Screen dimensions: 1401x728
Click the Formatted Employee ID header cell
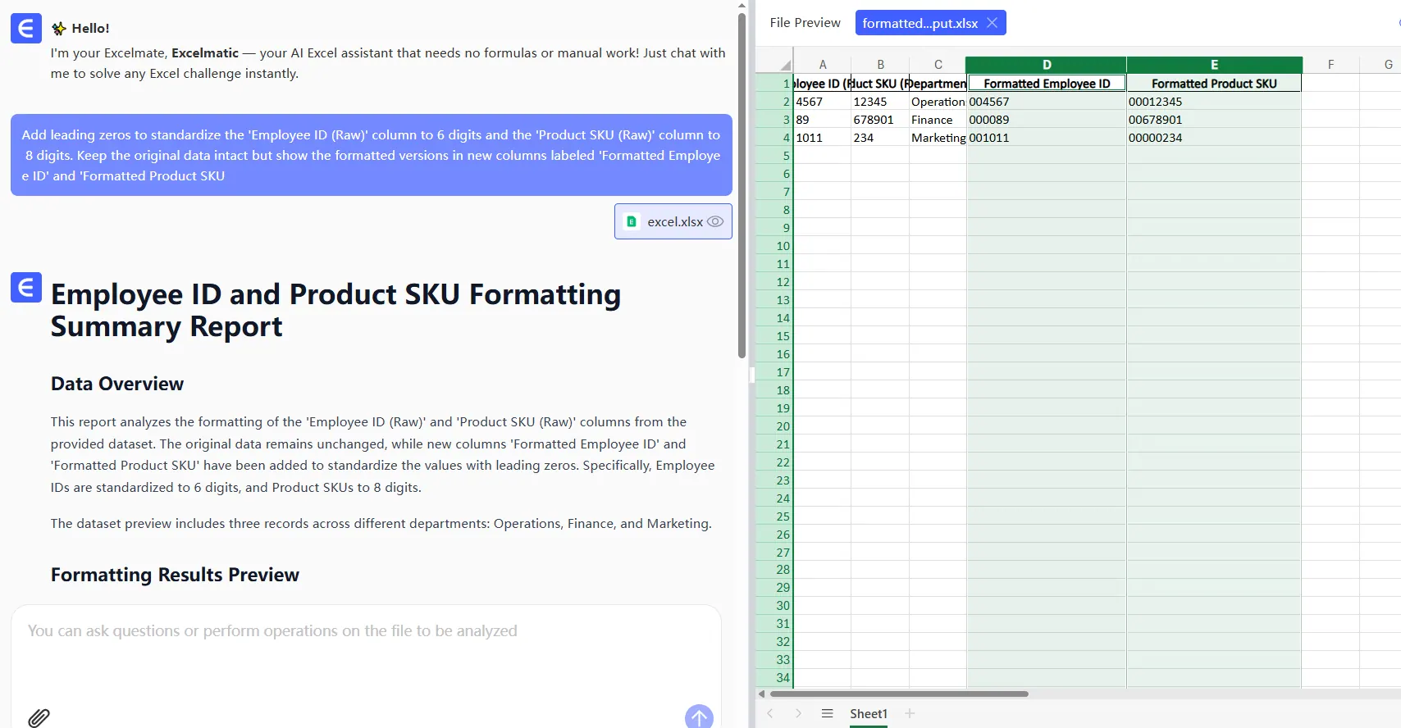[x=1046, y=84]
